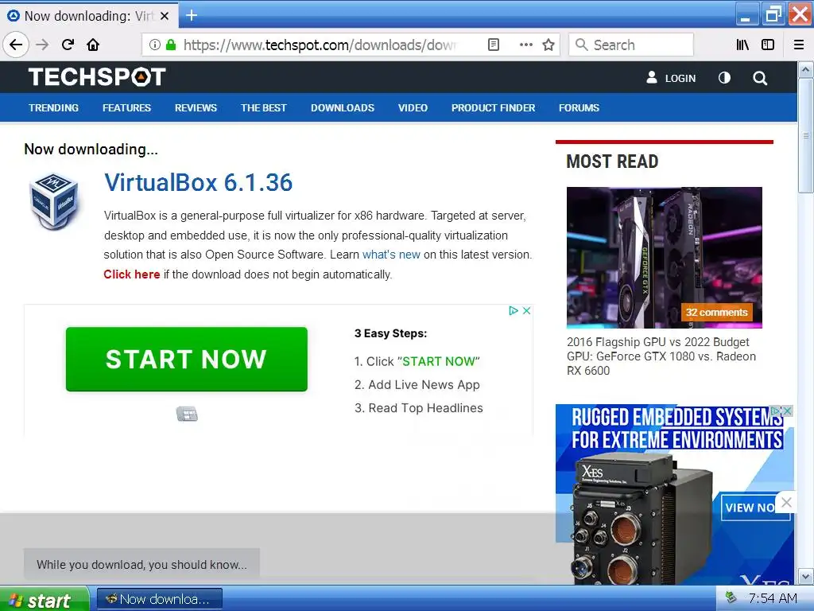Viewport: 814px width, 611px height.
Task: Click "2. Add Live News App" step text
Action: coord(417,385)
